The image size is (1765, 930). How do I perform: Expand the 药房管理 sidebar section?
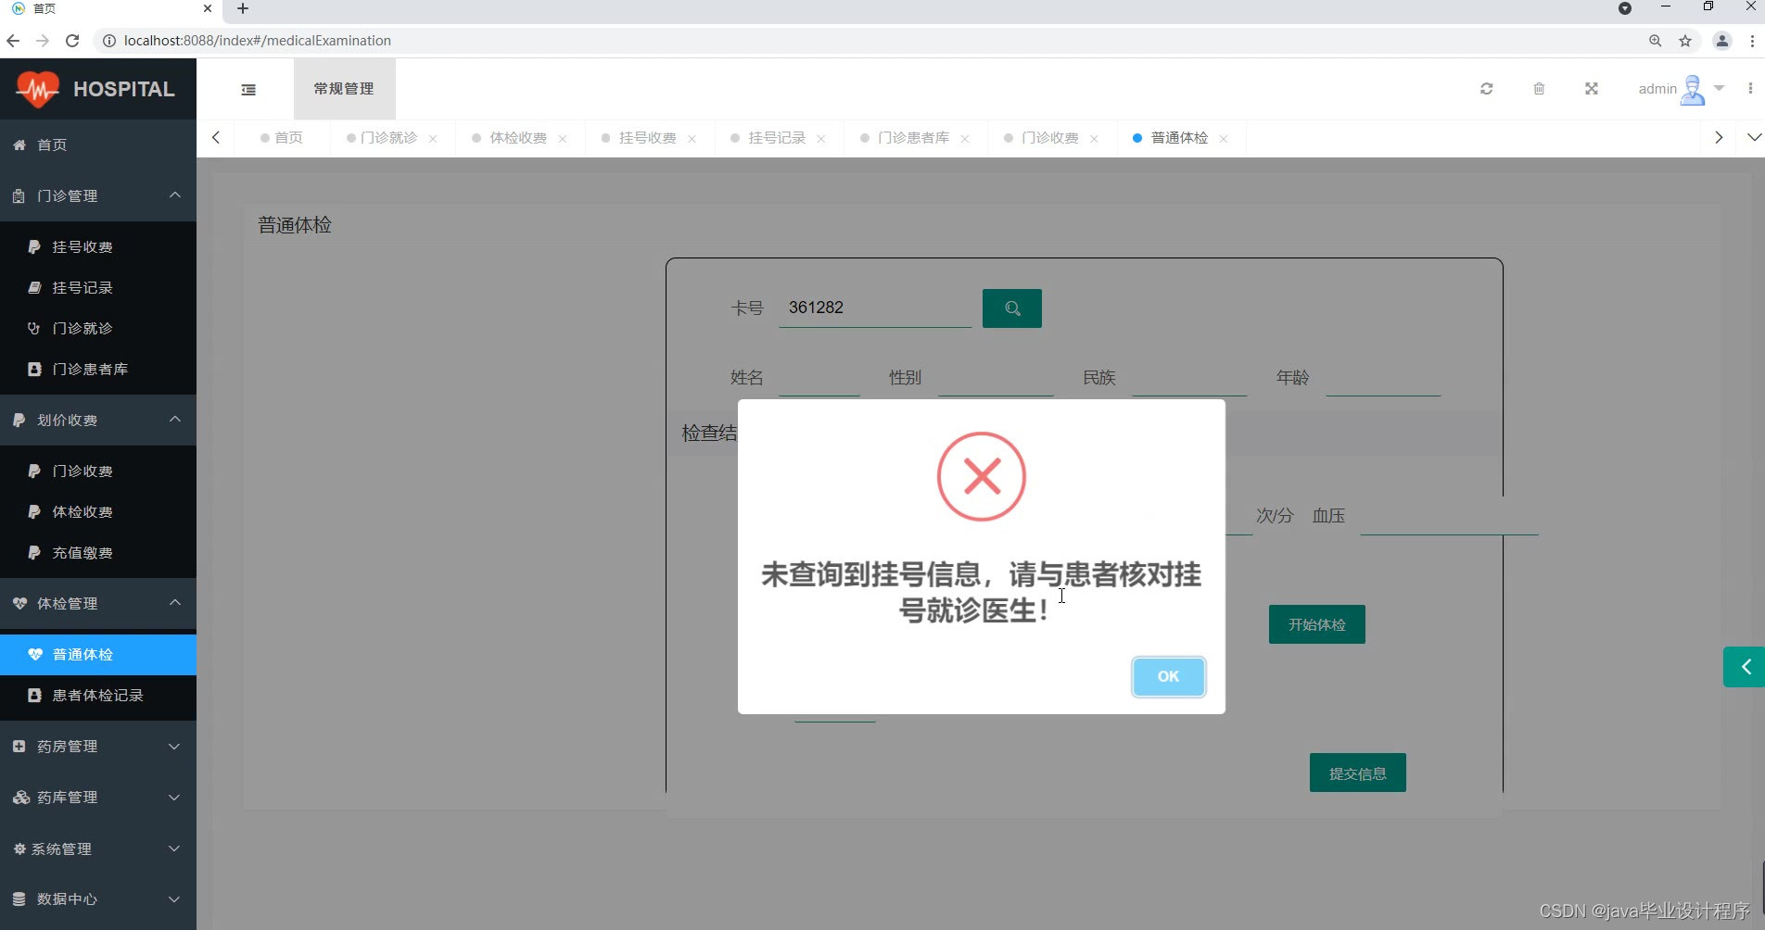[x=98, y=746]
